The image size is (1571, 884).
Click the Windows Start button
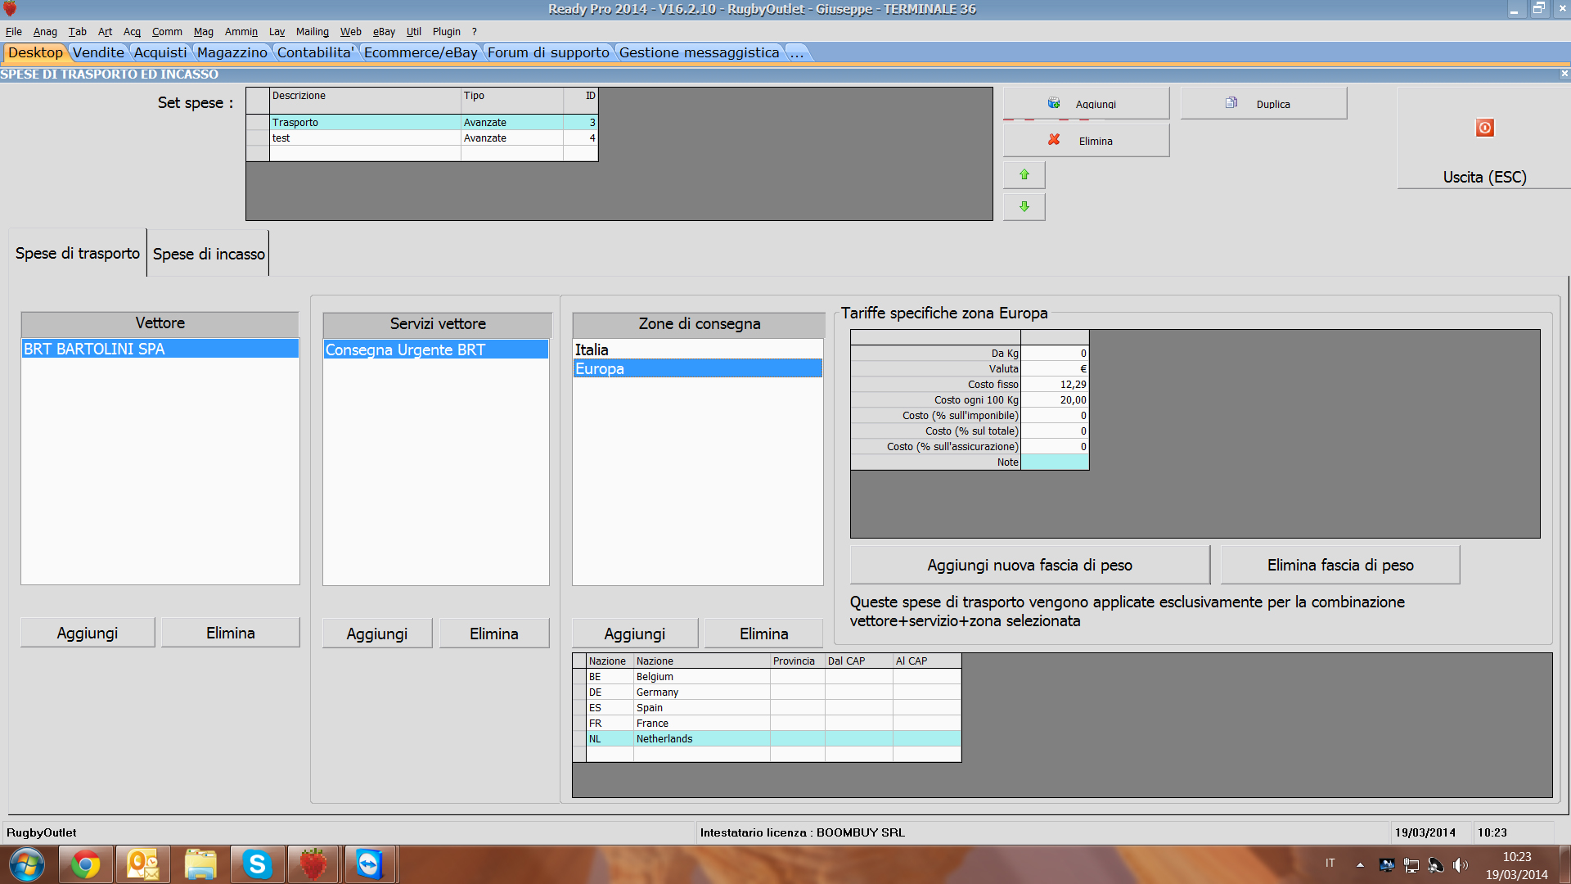point(26,864)
